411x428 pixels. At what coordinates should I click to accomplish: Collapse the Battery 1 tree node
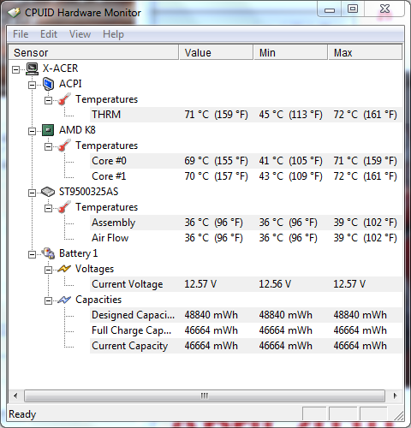click(32, 254)
